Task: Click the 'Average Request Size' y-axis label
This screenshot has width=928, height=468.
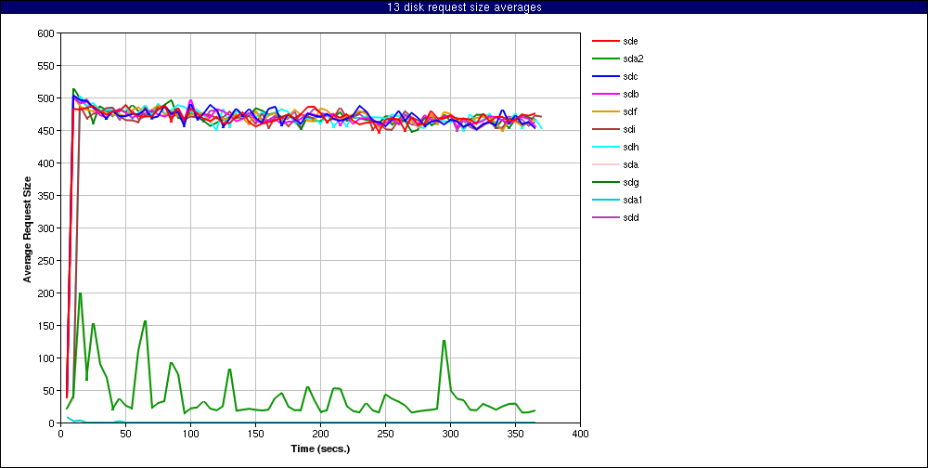Action: (x=27, y=228)
